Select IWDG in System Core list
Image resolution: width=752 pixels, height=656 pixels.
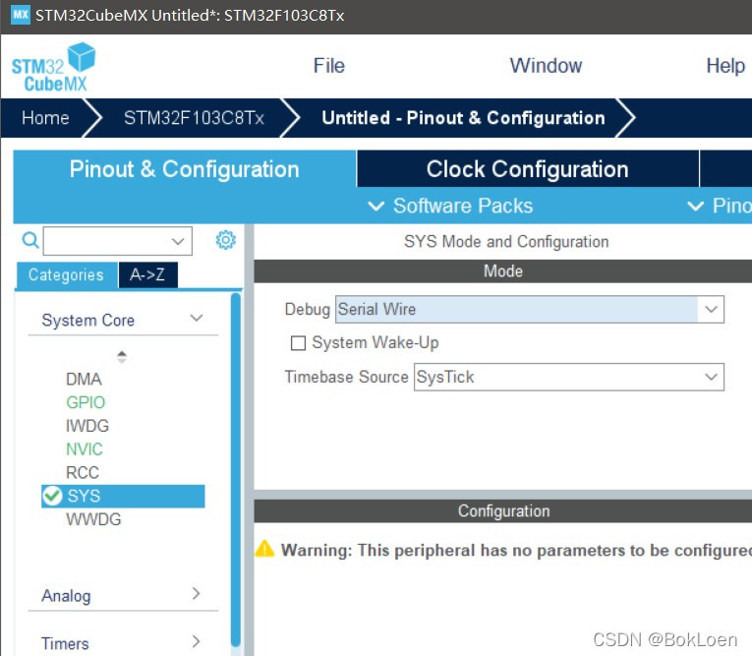click(x=87, y=426)
